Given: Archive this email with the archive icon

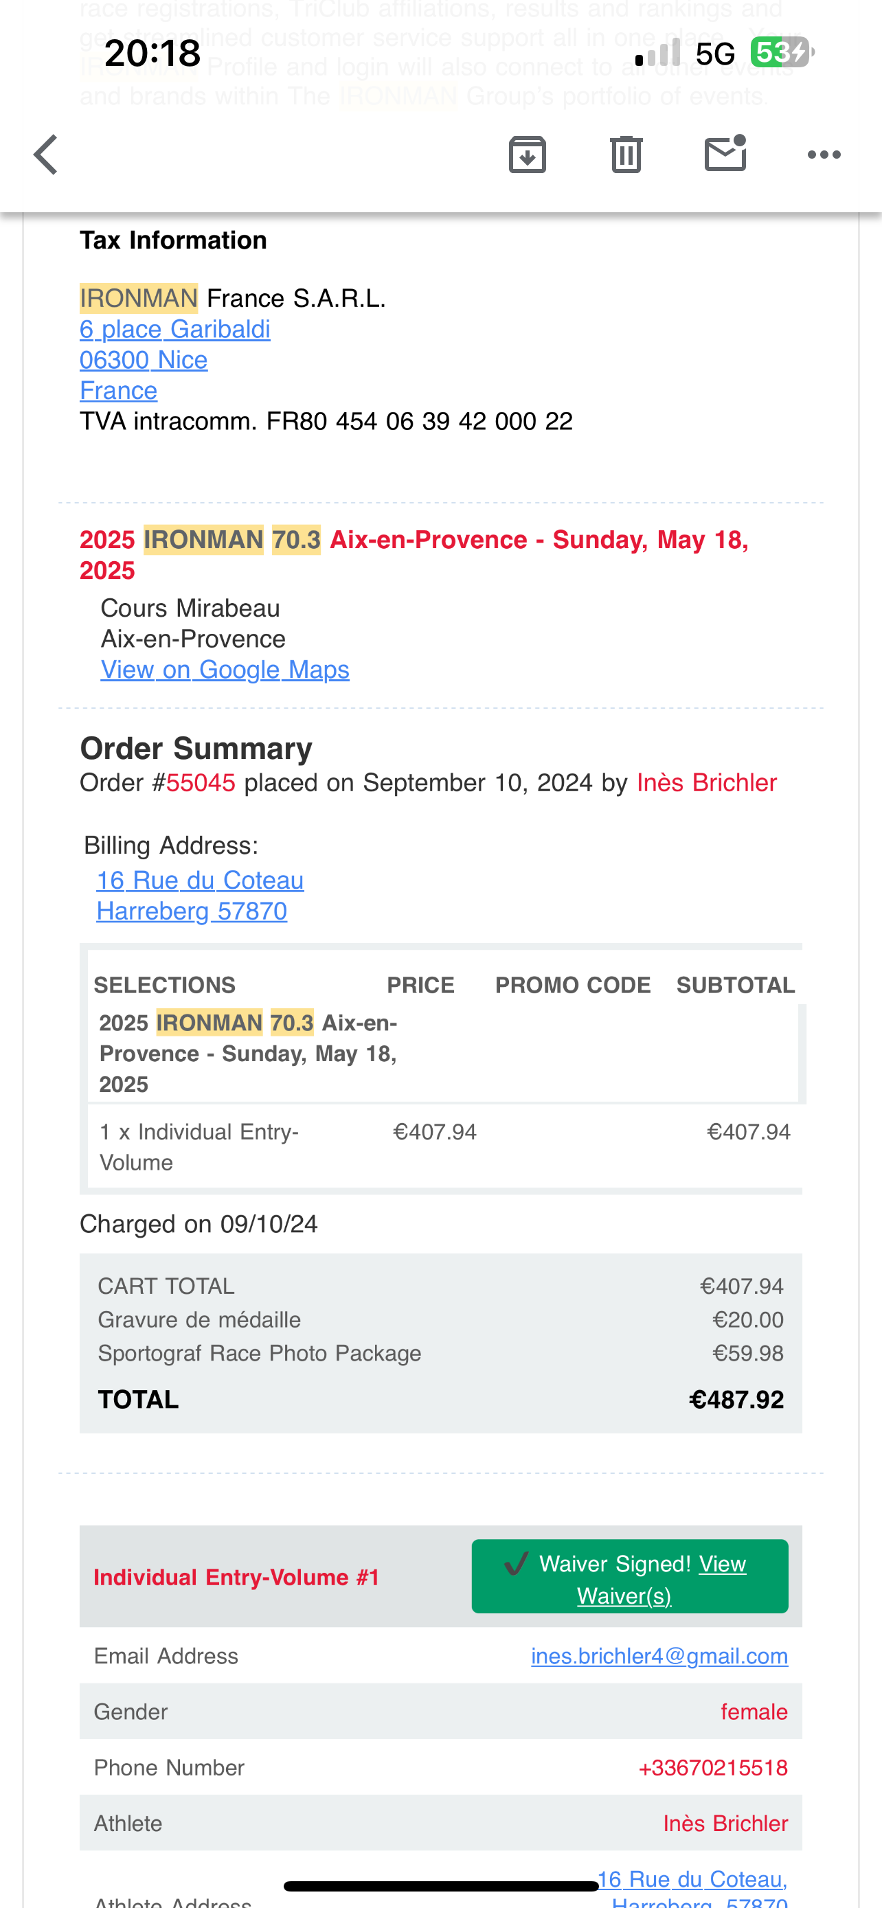Looking at the screenshot, I should [x=528, y=155].
